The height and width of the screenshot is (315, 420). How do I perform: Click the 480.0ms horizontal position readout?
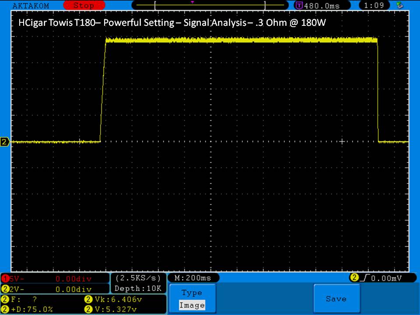(x=322, y=6)
